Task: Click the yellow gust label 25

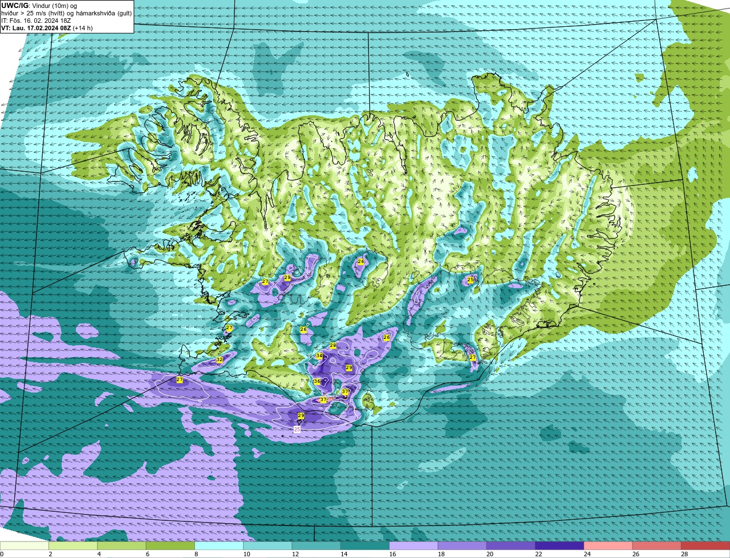Action: coord(471,280)
